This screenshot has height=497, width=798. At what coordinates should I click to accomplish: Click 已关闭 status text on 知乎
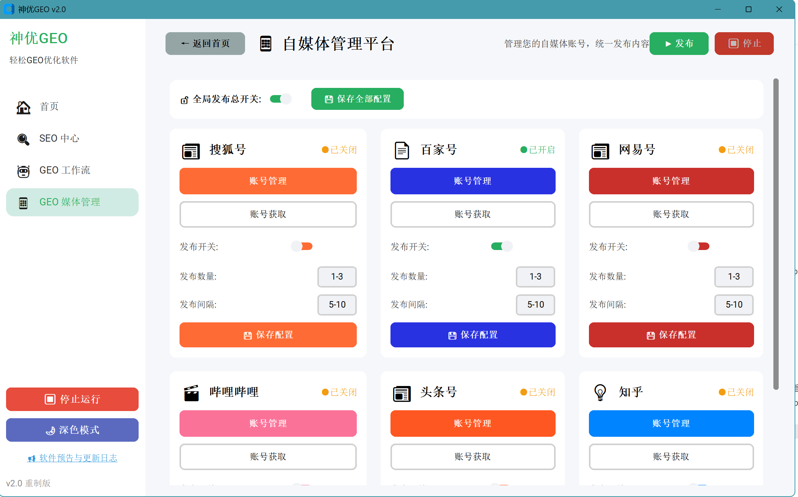click(x=740, y=392)
